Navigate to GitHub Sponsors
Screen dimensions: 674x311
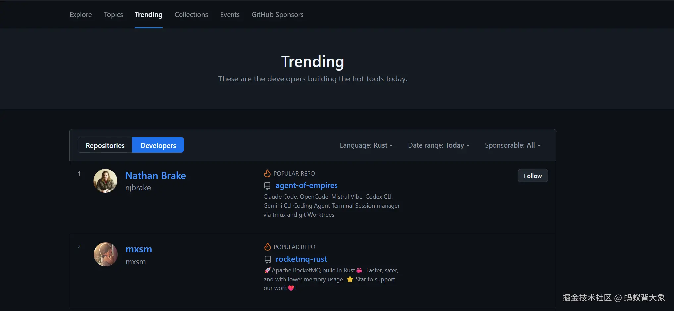pos(277,15)
